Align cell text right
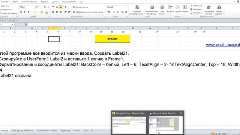 pyautogui.click(x=61, y=12)
